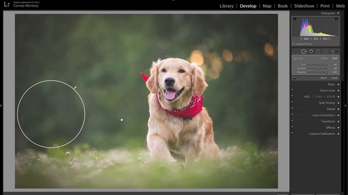Image resolution: width=348 pixels, height=195 pixels.
Task: Expand the Basic panel triangle
Action: point(338,84)
